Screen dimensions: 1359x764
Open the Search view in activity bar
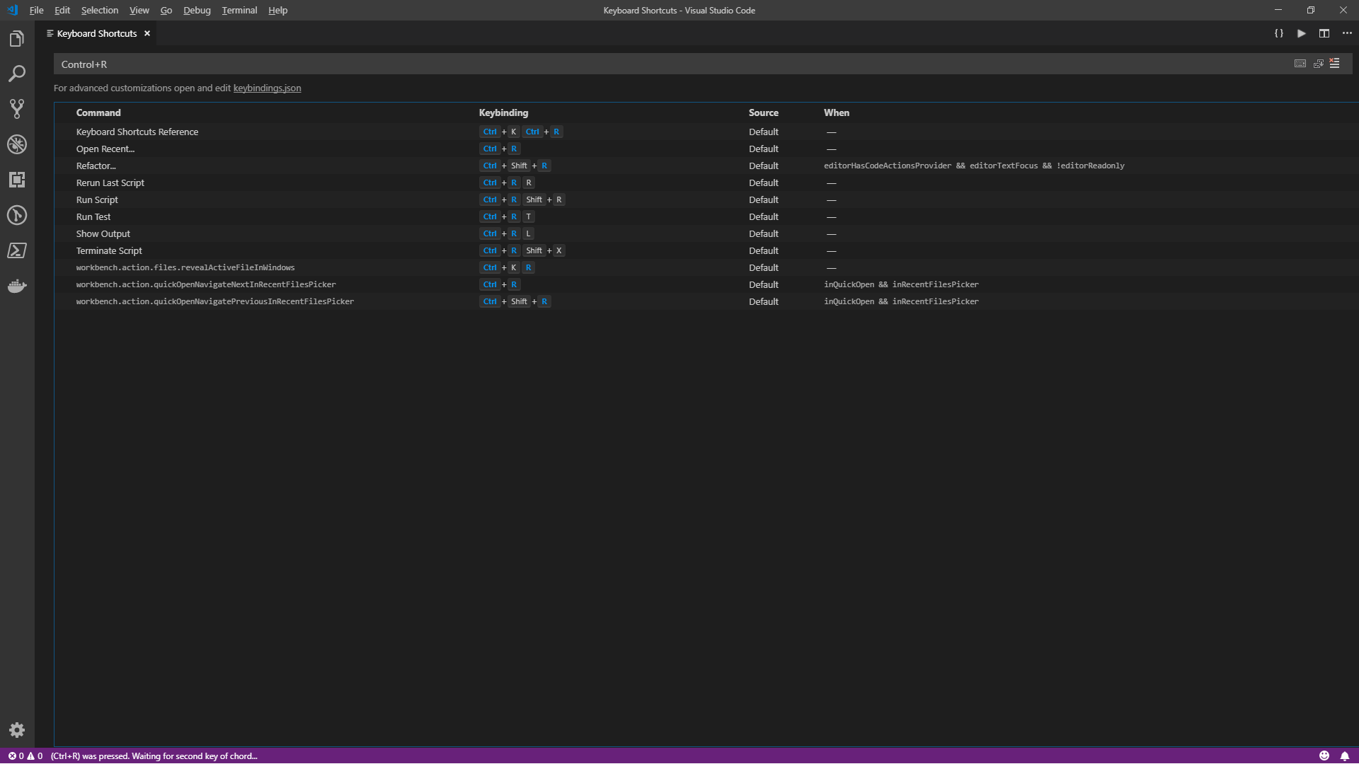pyautogui.click(x=17, y=74)
